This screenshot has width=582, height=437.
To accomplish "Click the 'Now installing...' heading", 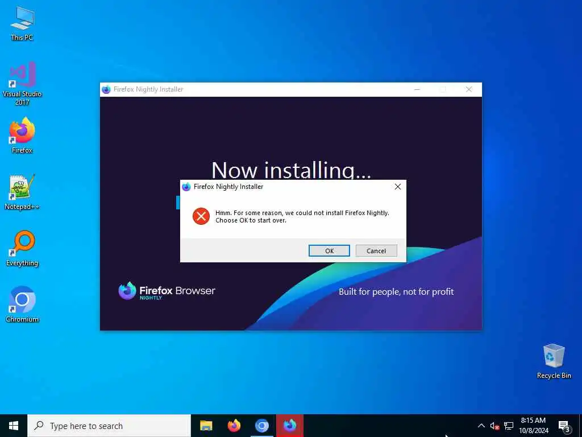I will click(x=291, y=170).
